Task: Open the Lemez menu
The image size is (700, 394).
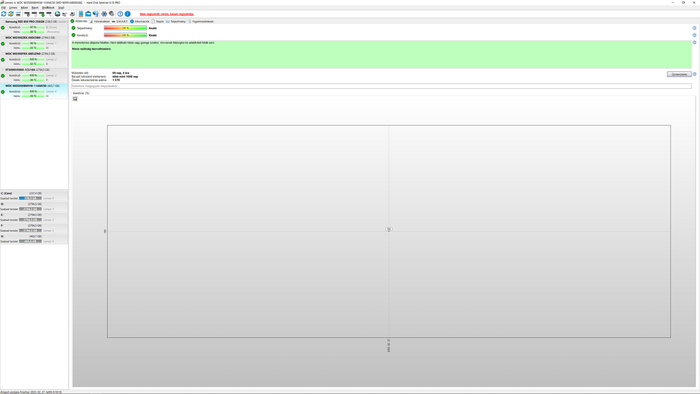Action: pos(13,8)
